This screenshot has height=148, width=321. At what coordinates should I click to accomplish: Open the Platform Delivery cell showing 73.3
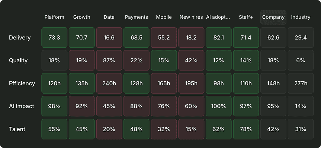point(54,38)
